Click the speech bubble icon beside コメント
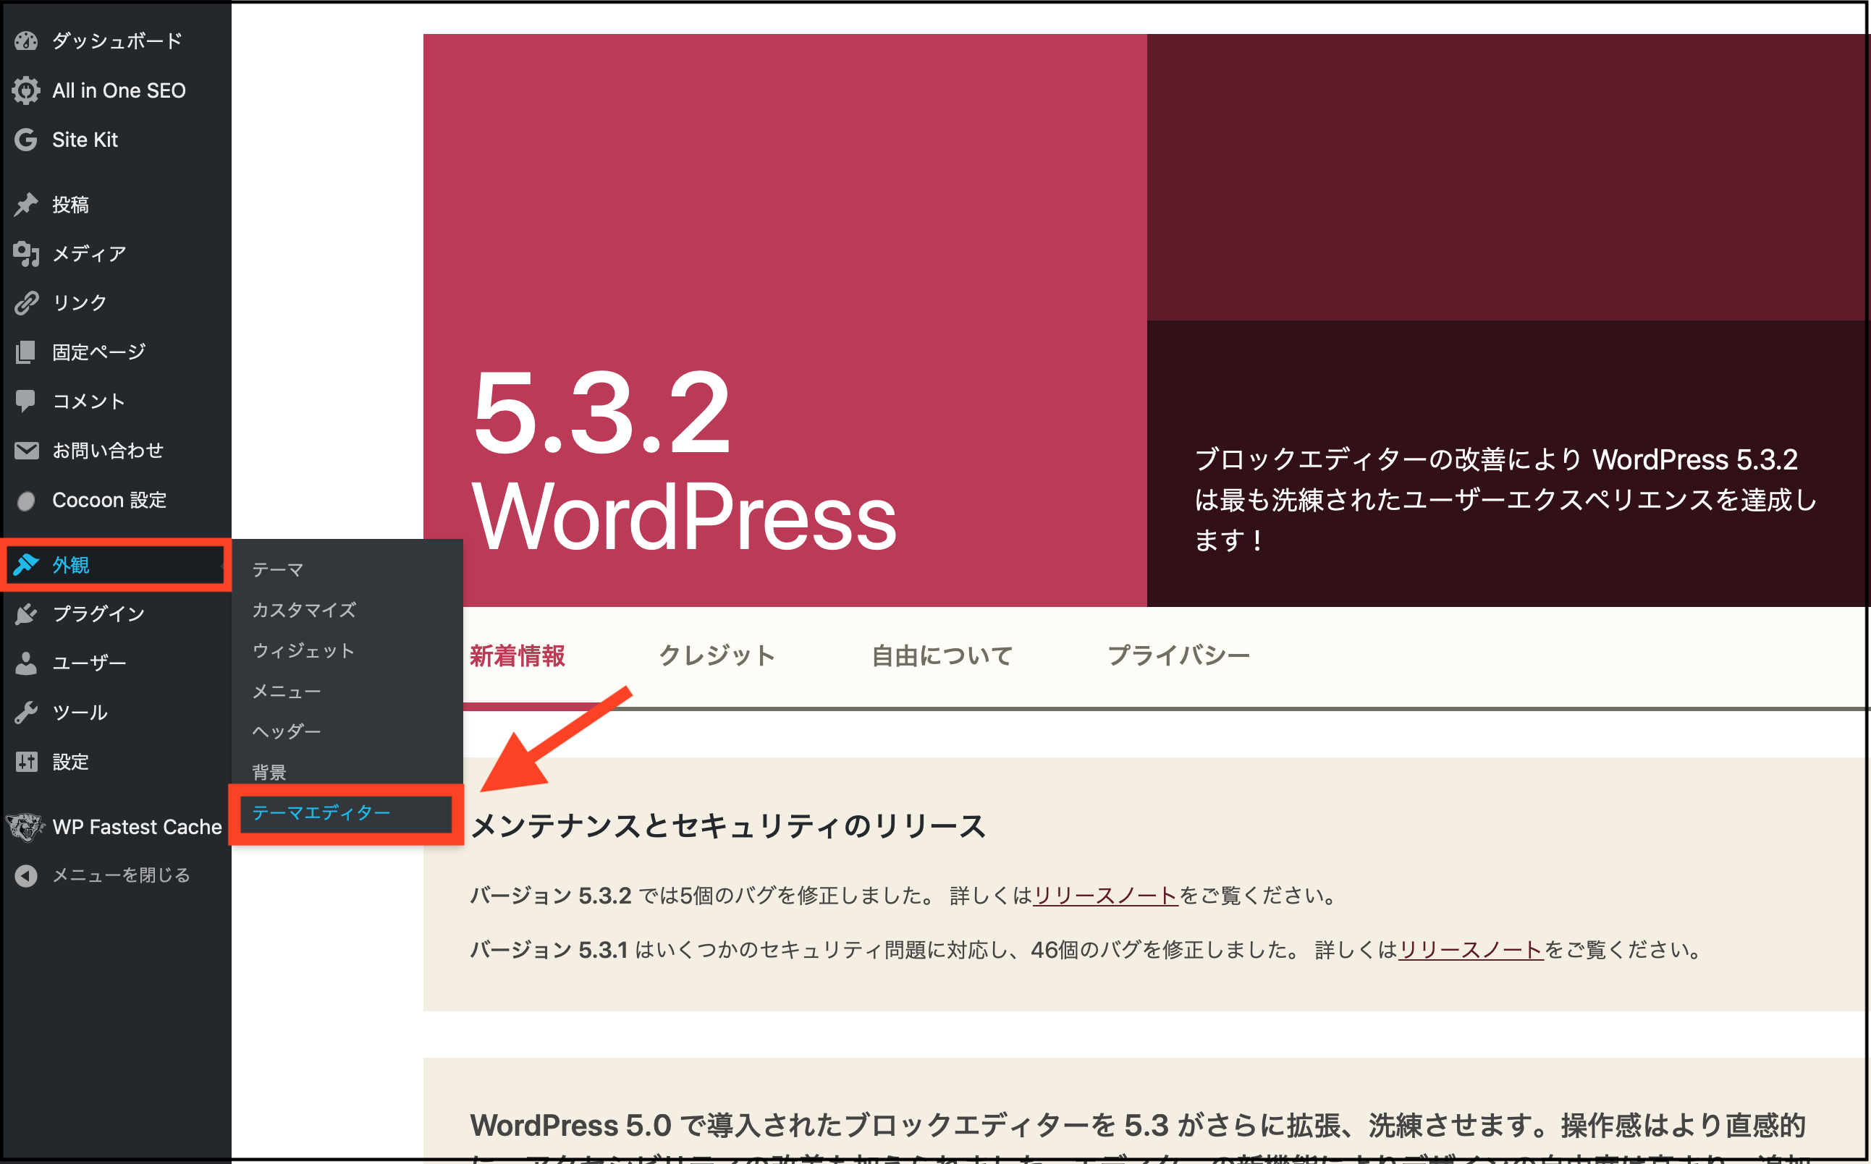 coord(26,401)
